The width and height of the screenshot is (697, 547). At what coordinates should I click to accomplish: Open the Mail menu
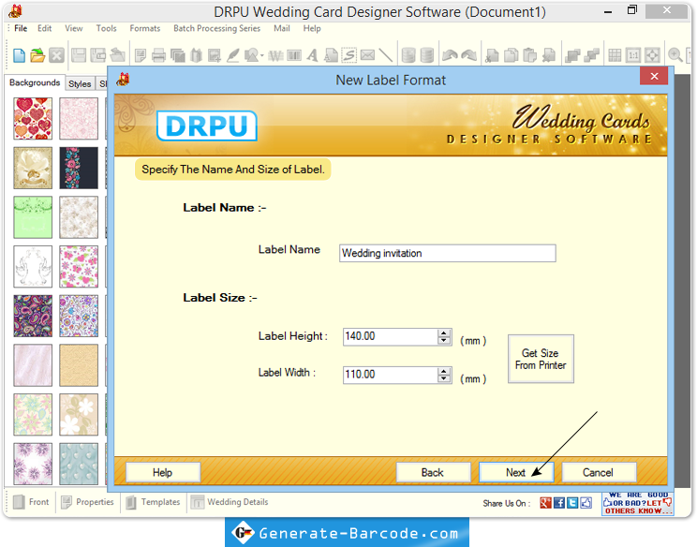(x=282, y=28)
